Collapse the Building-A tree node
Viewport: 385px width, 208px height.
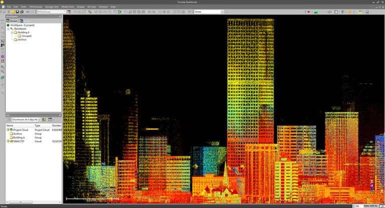[12, 32]
